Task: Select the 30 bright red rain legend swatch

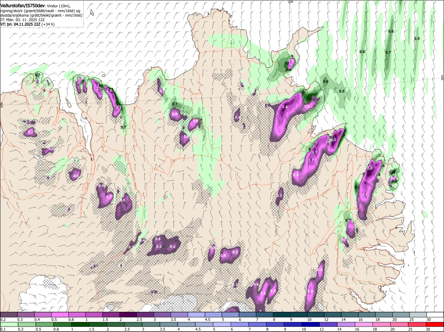Action: (435, 324)
